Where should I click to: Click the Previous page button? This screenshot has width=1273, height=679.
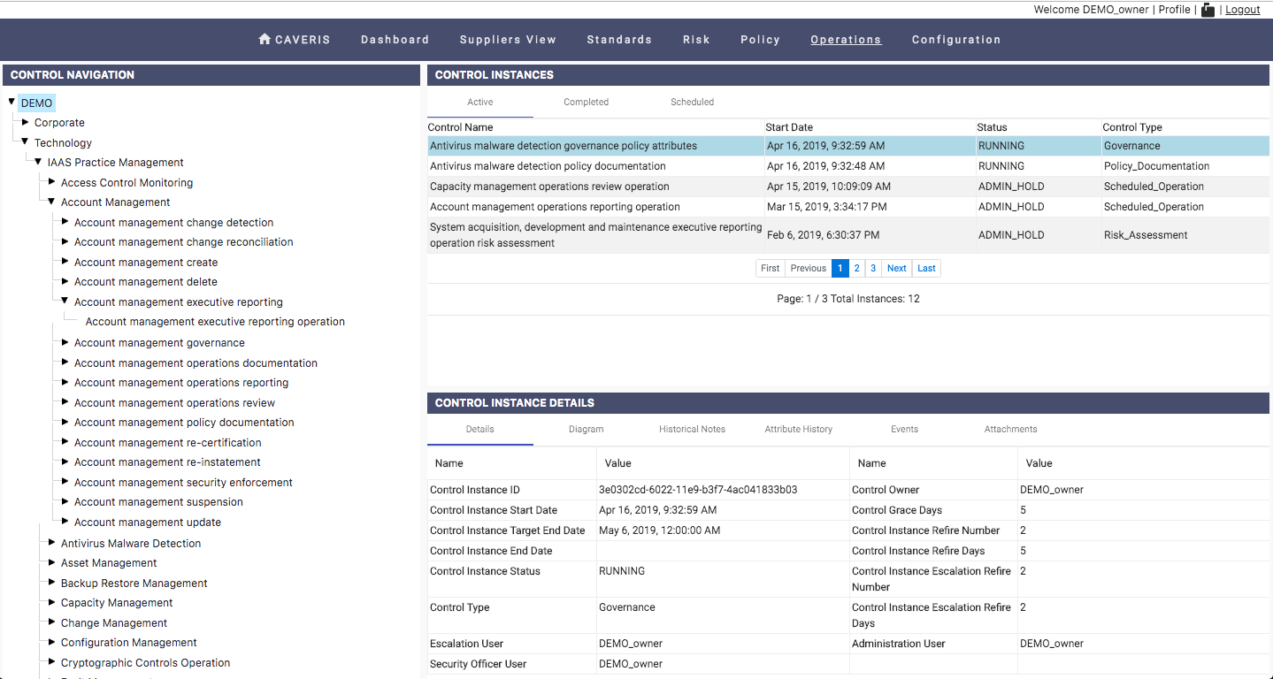(x=809, y=268)
